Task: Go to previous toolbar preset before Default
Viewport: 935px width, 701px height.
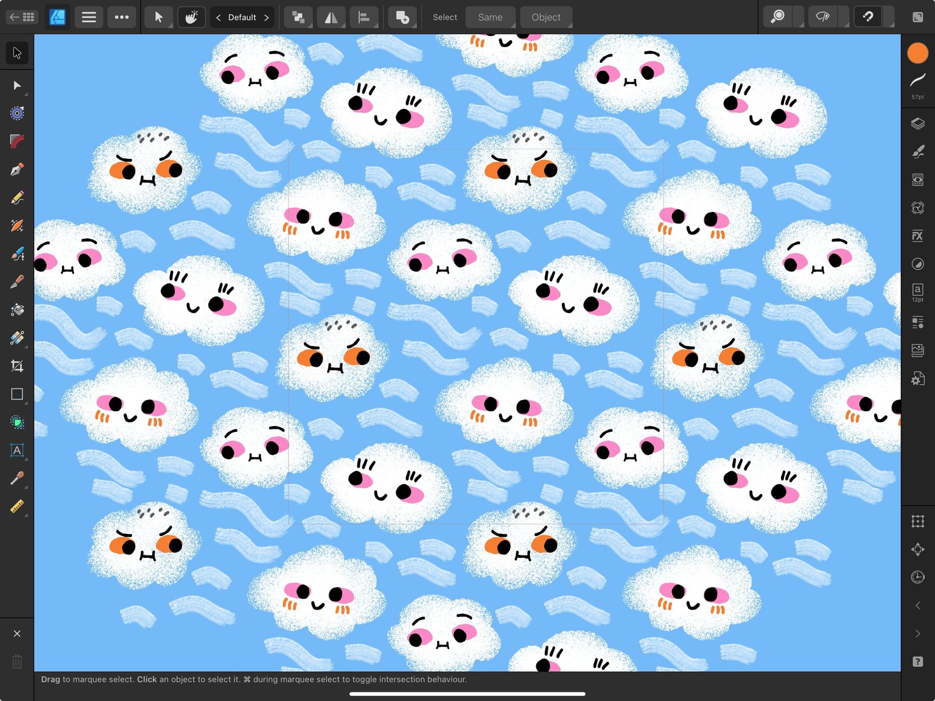Action: 218,18
